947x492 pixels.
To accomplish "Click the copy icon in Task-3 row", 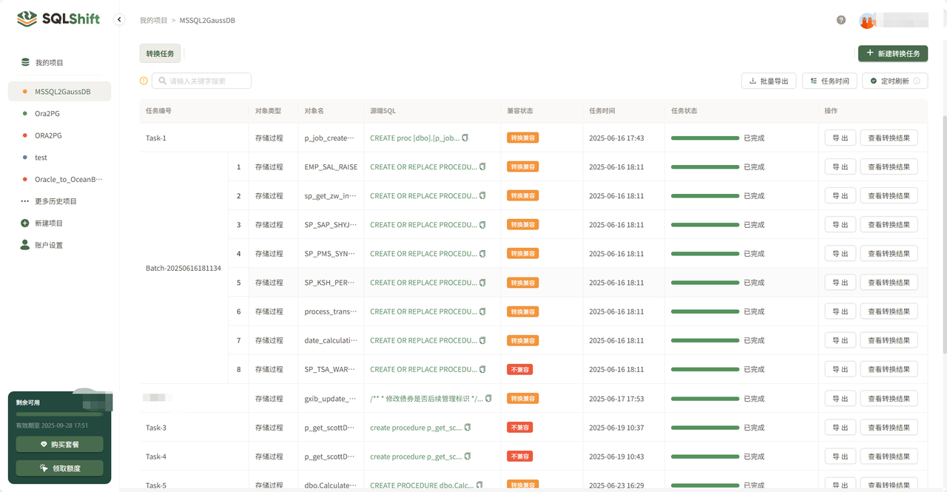I will [468, 428].
